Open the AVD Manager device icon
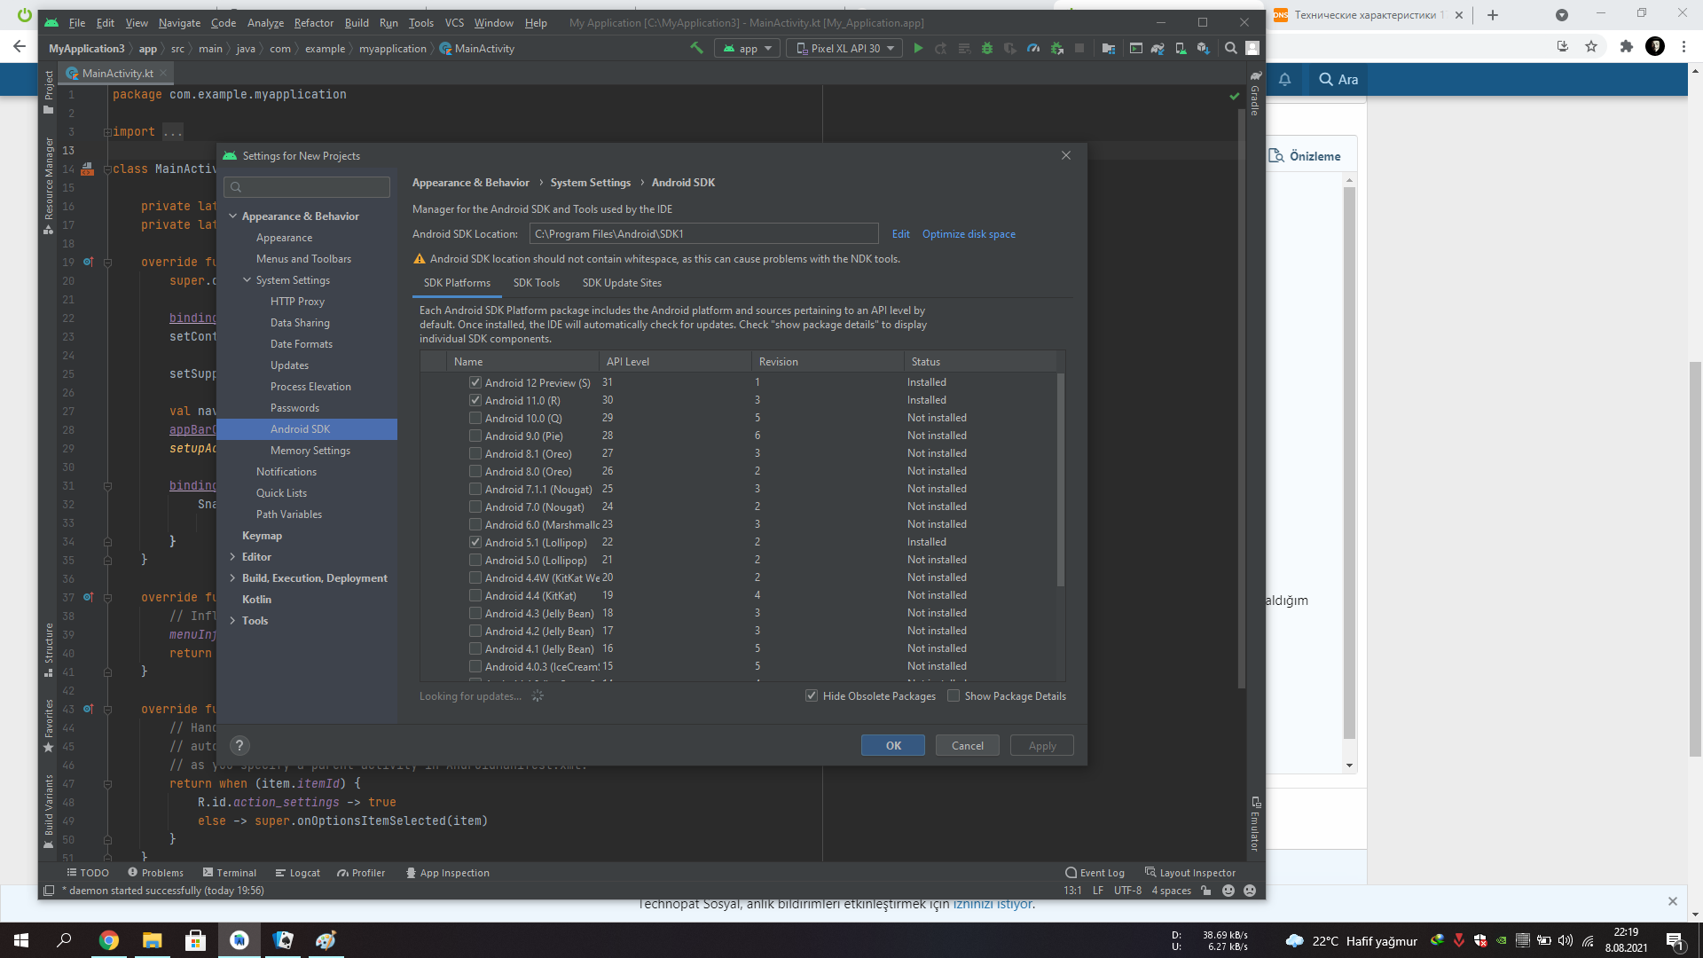 1181,48
